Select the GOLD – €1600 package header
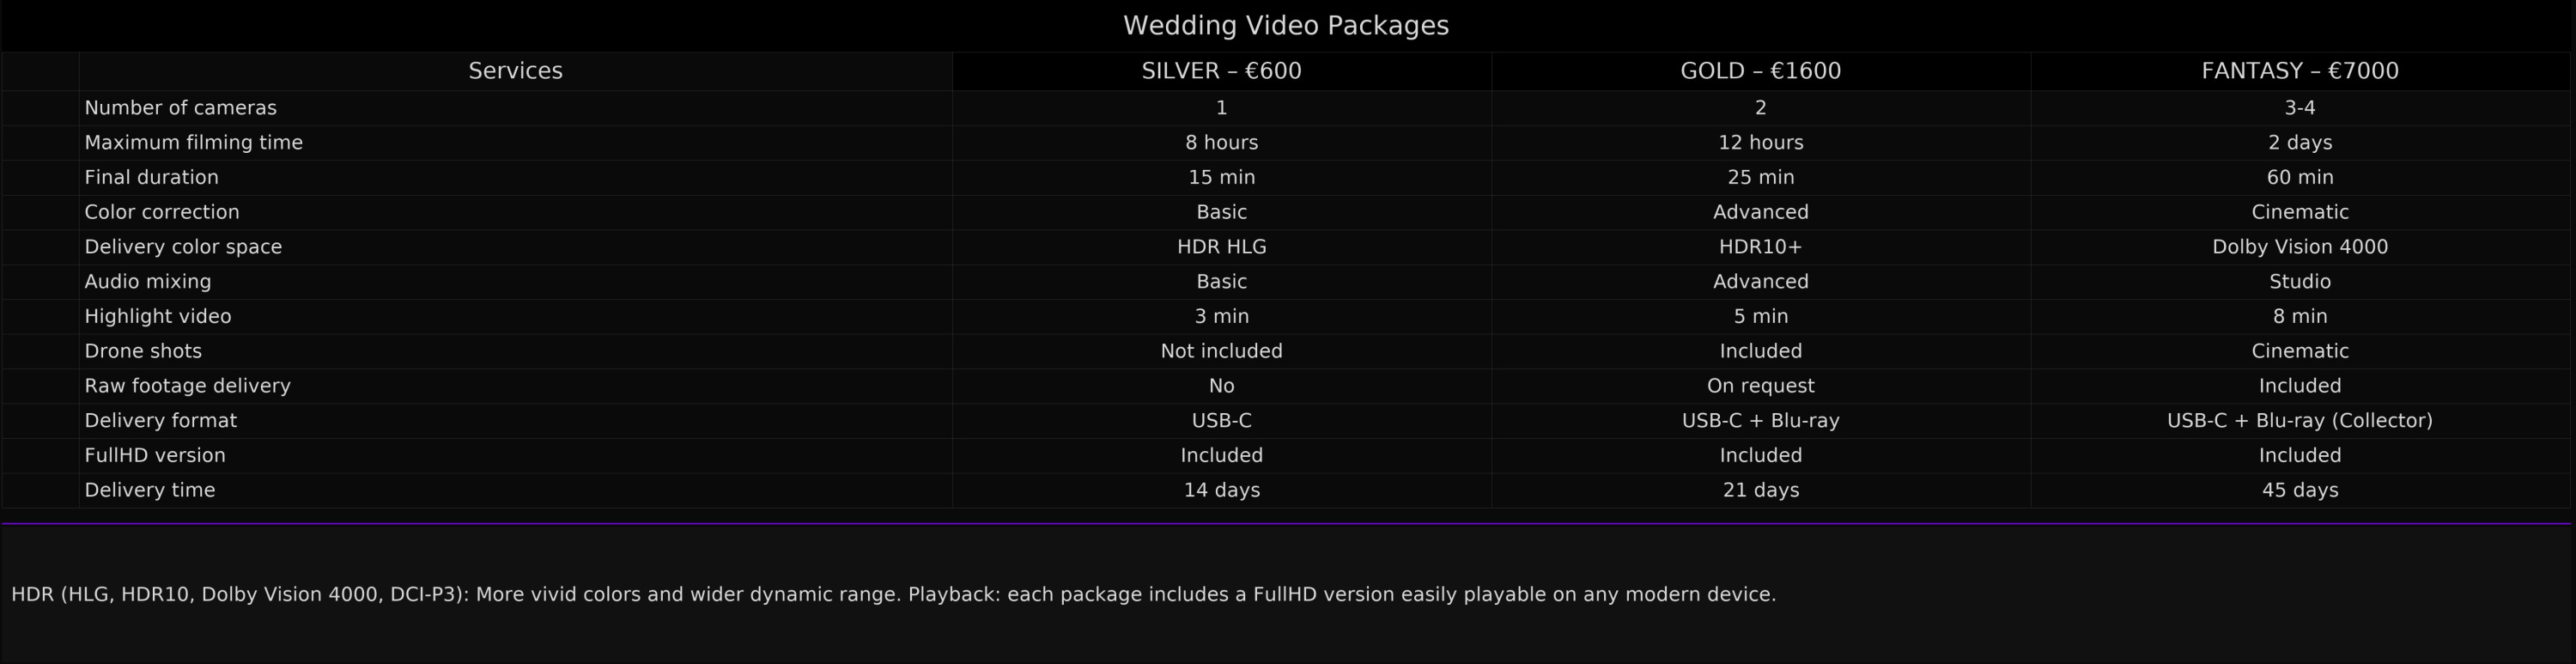The height and width of the screenshot is (664, 2576). point(1760,71)
